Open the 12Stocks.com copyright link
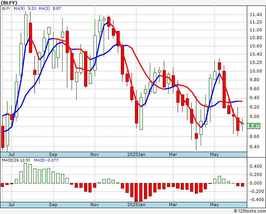 (x=250, y=211)
